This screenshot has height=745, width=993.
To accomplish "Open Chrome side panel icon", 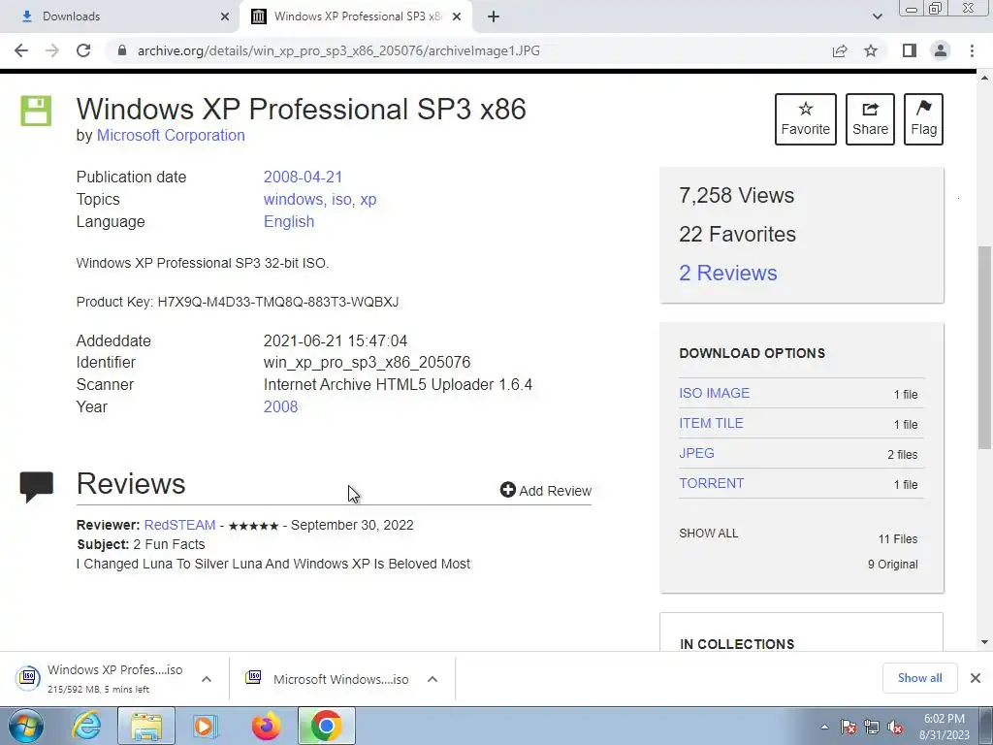I will [910, 50].
